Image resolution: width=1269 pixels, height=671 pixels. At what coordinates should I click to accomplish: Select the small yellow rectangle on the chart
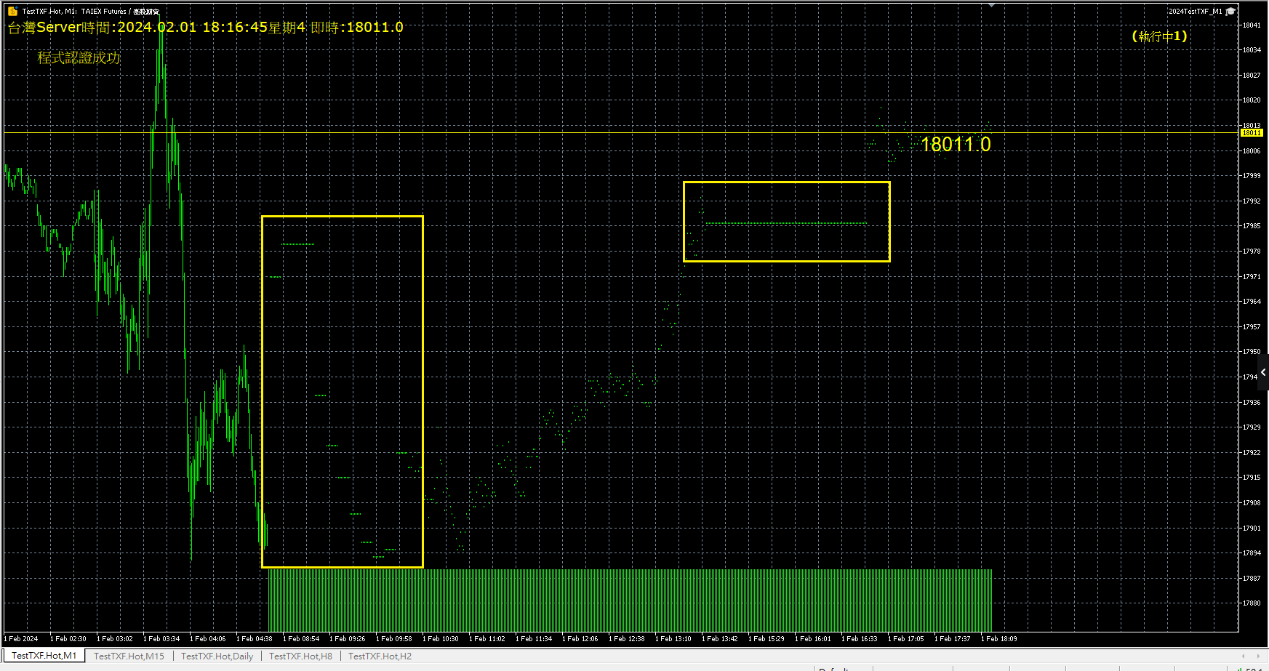click(786, 182)
